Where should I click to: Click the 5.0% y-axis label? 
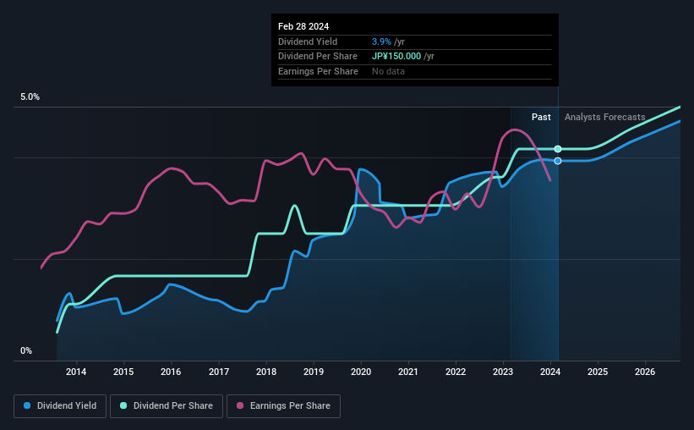30,97
